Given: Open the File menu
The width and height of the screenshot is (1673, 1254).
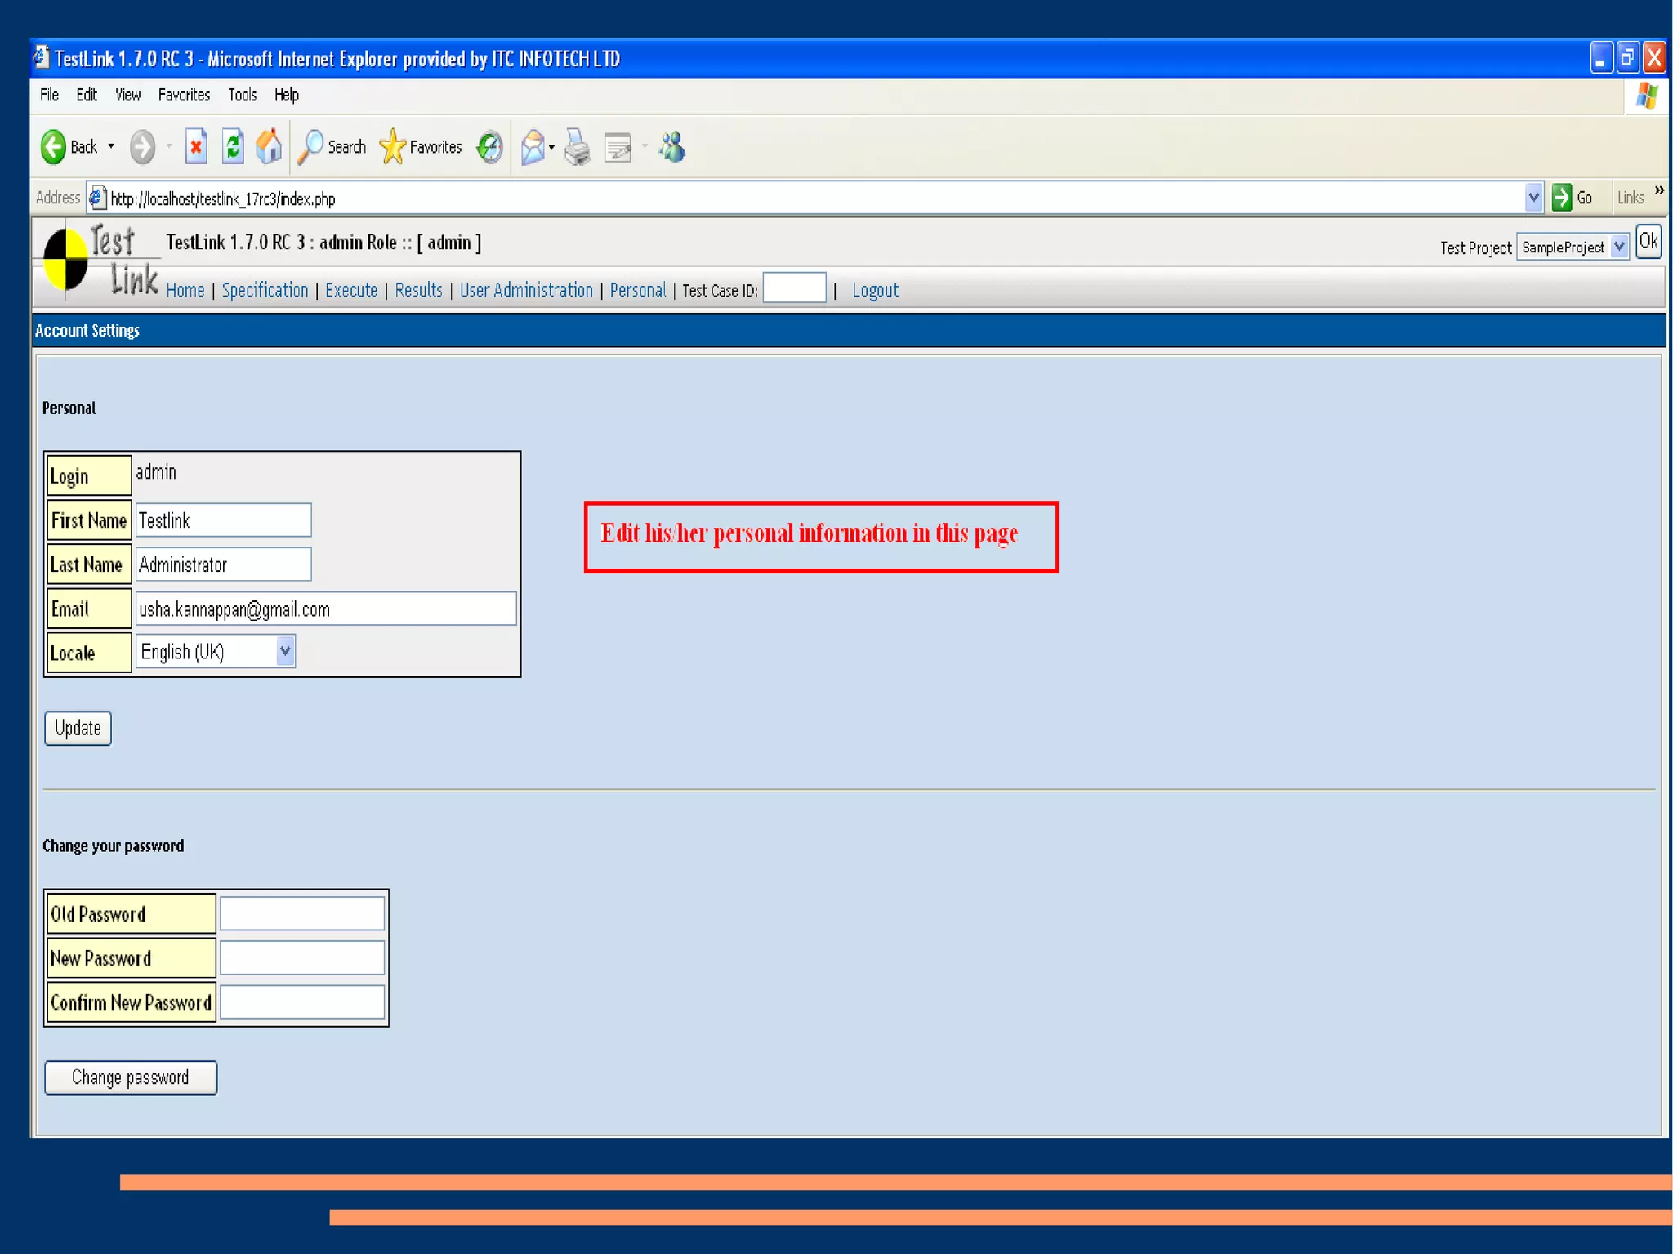Looking at the screenshot, I should (49, 95).
